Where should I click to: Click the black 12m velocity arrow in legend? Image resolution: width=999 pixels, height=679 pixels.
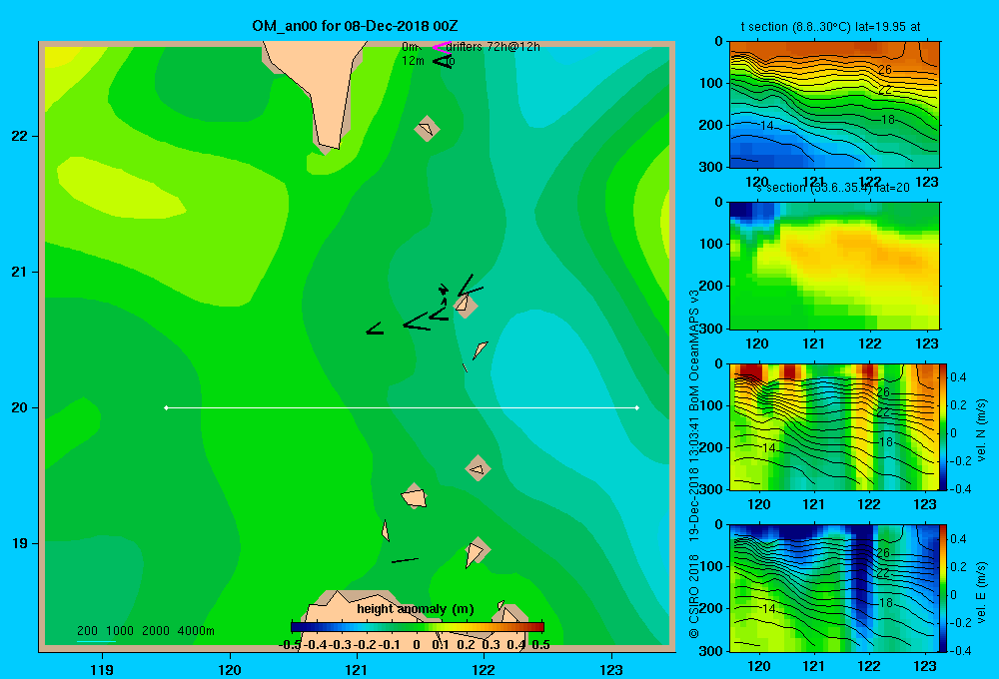[x=442, y=61]
